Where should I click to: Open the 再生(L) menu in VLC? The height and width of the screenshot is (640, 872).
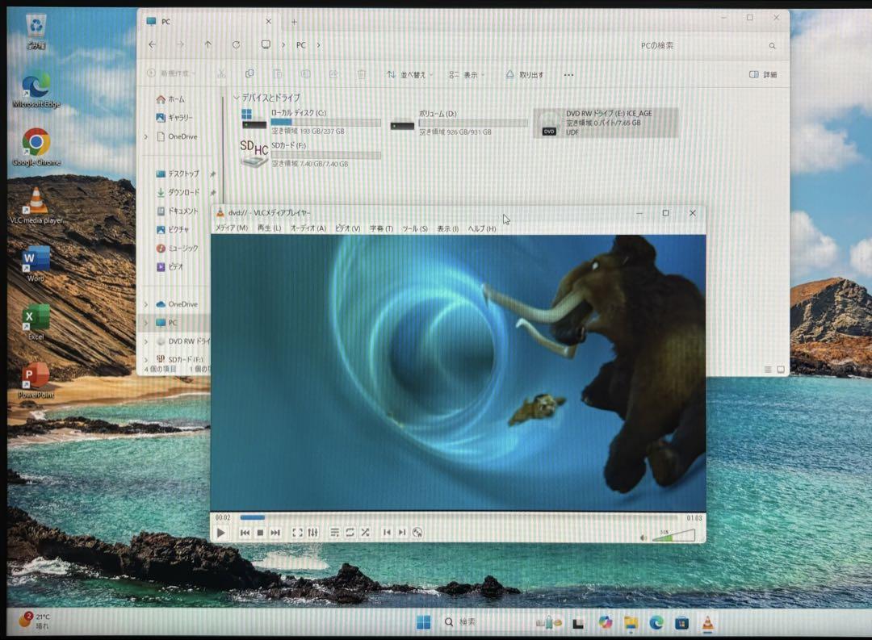click(269, 228)
